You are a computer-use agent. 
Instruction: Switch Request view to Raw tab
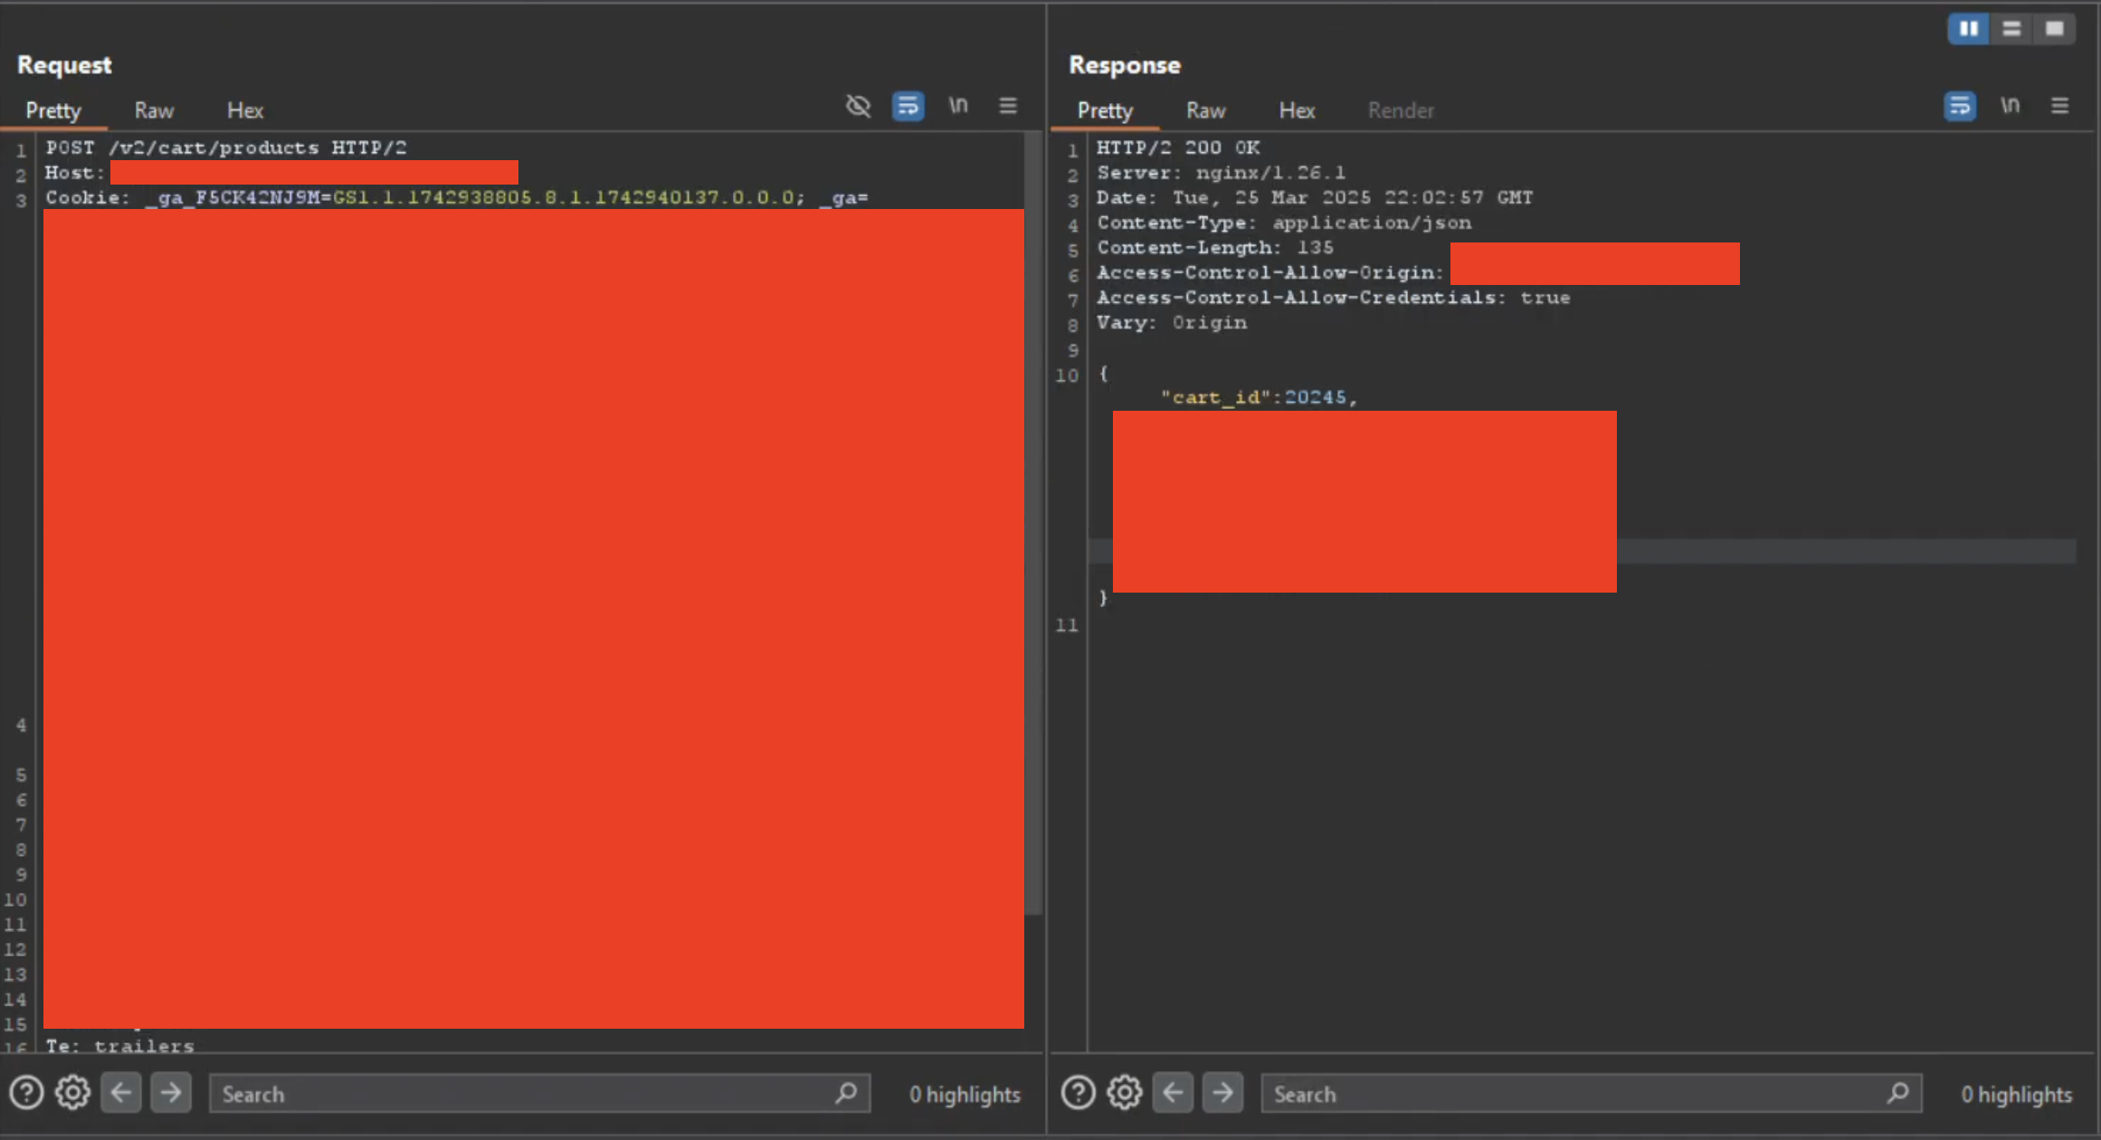(154, 110)
